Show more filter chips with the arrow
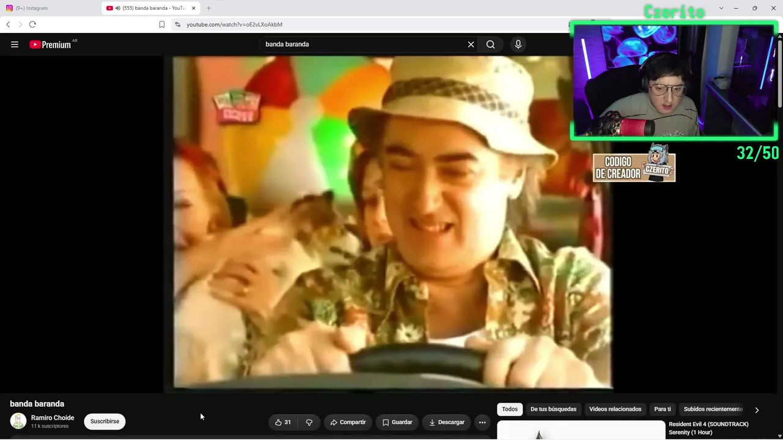This screenshot has width=783, height=440. point(757,410)
